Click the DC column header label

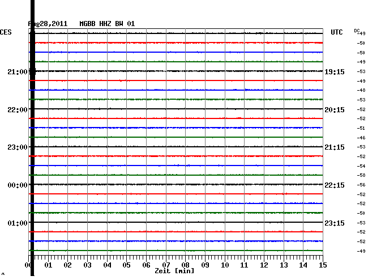click(x=357, y=31)
